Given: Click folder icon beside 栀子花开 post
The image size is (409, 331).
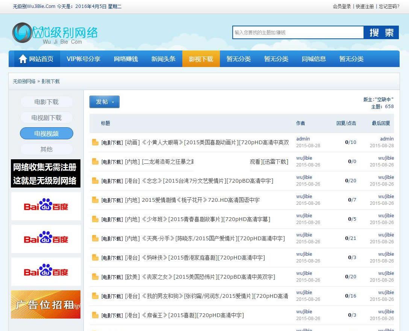Looking at the screenshot, I should point(95,200).
